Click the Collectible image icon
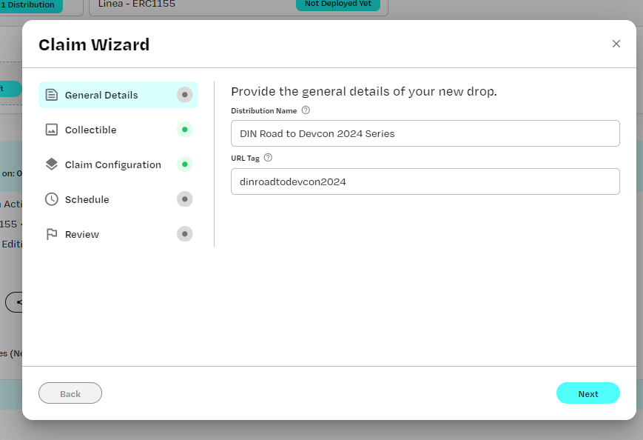 tap(51, 130)
